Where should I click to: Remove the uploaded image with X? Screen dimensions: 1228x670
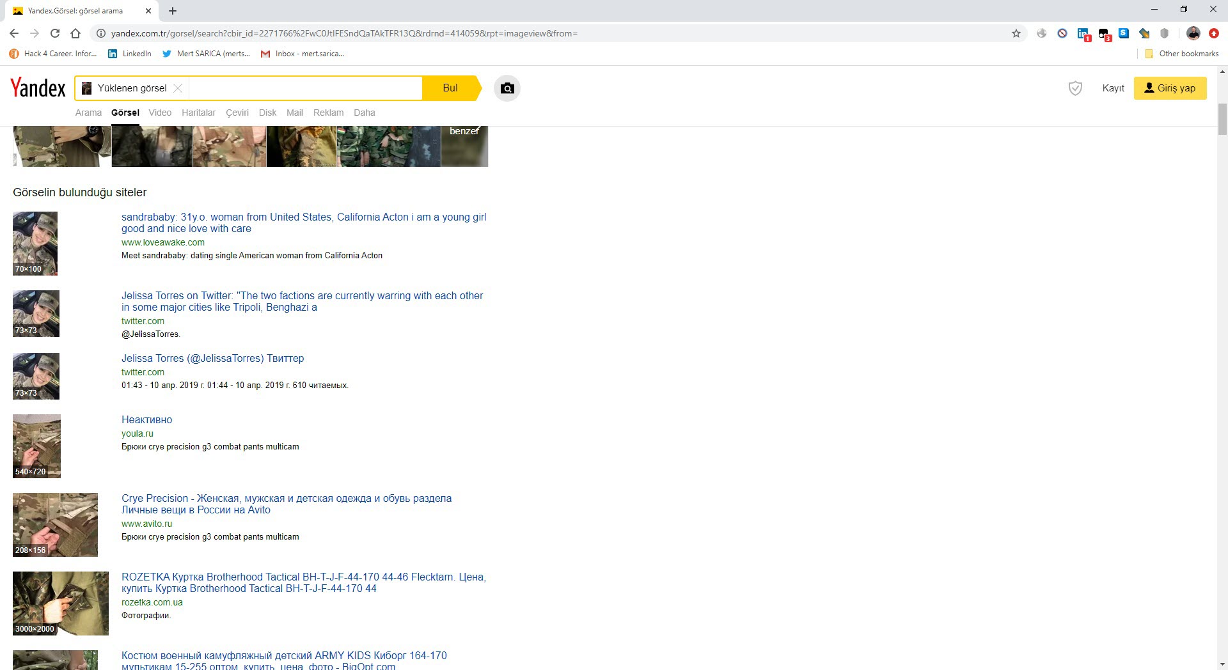[178, 88]
